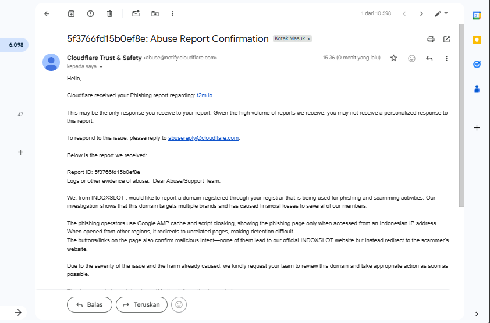The height and width of the screenshot is (323, 490).
Task: Click the 15.36 timestamp
Action: click(351, 58)
